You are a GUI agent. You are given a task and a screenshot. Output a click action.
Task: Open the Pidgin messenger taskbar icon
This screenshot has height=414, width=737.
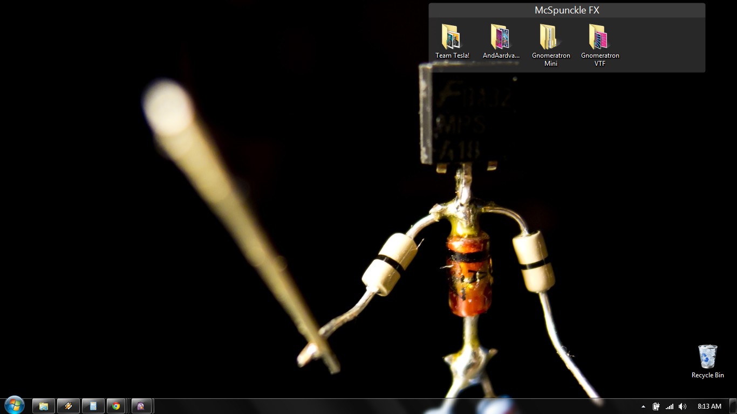(141, 406)
